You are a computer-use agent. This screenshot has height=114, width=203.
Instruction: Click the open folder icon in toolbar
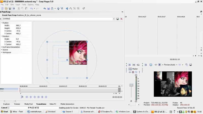pos(6,8)
